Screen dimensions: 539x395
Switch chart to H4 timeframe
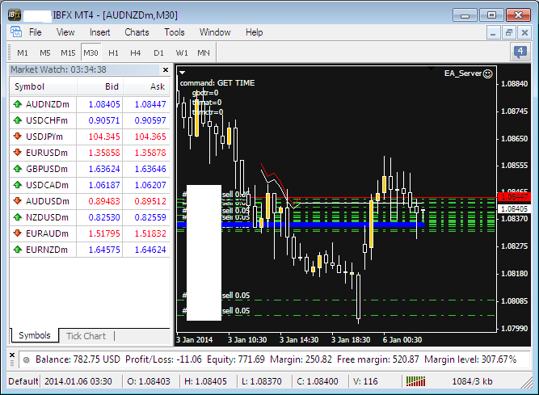point(136,53)
